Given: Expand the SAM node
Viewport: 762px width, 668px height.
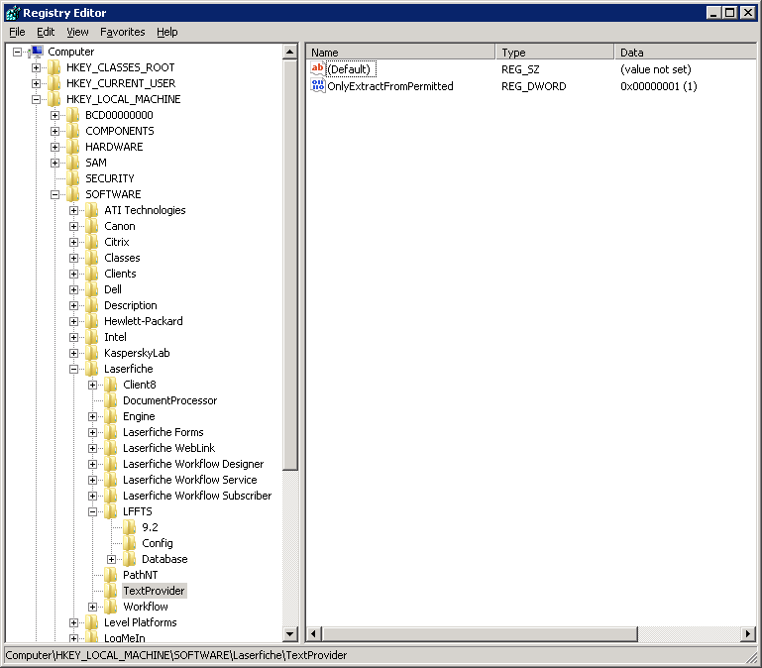Looking at the screenshot, I should coord(54,163).
